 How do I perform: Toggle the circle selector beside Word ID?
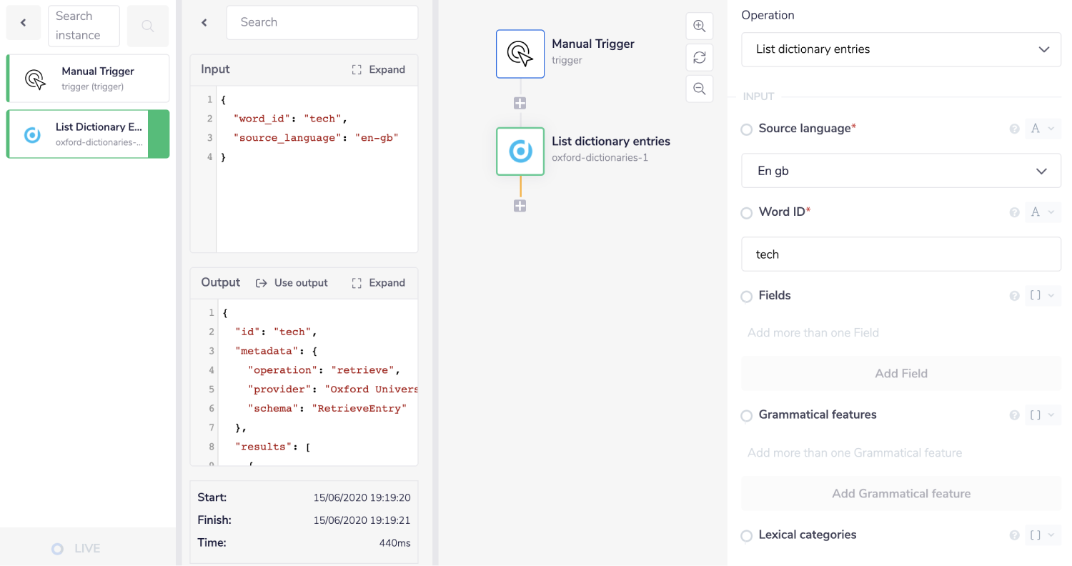746,212
